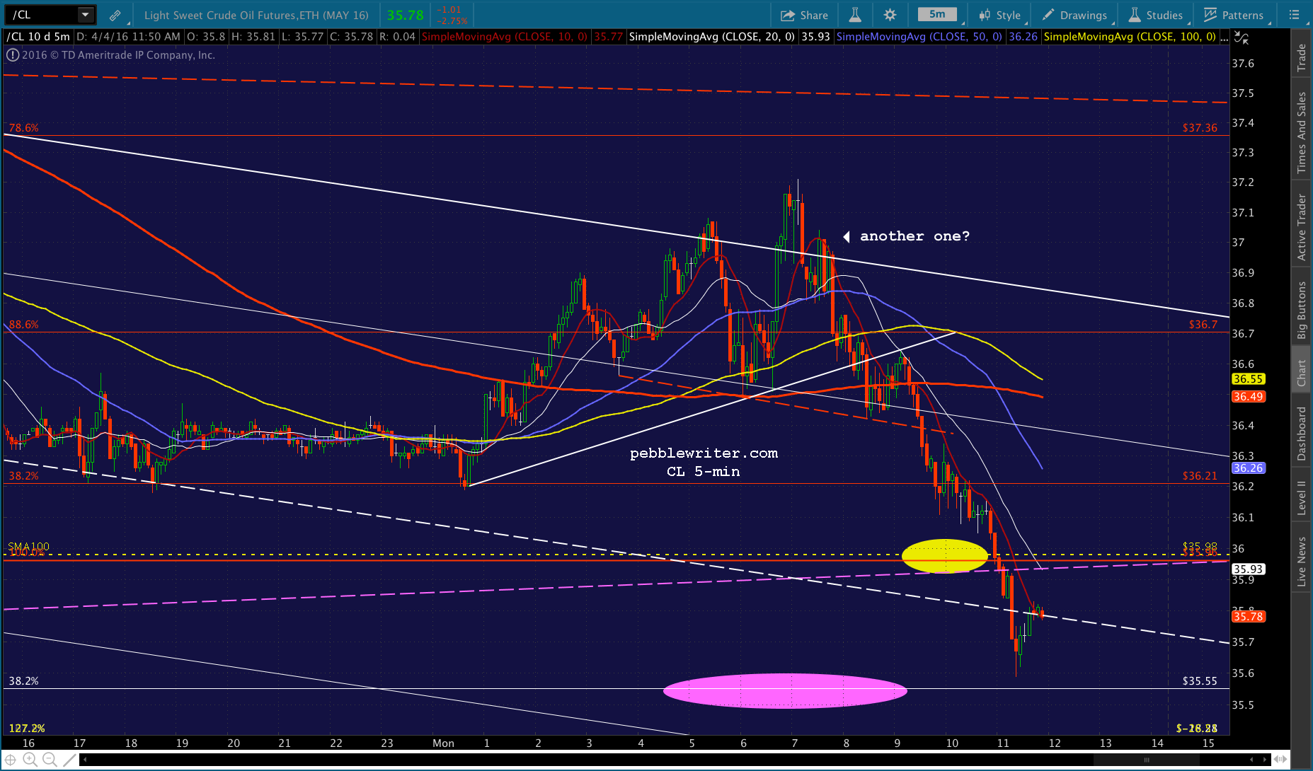Select the drawing line tool icon
The image size is (1313, 771).
[x=69, y=760]
